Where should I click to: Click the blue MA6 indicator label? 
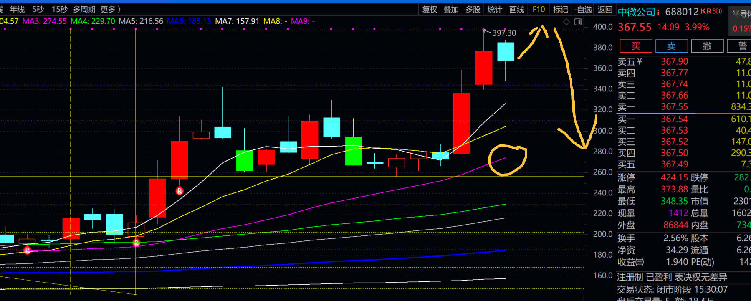pos(189,21)
